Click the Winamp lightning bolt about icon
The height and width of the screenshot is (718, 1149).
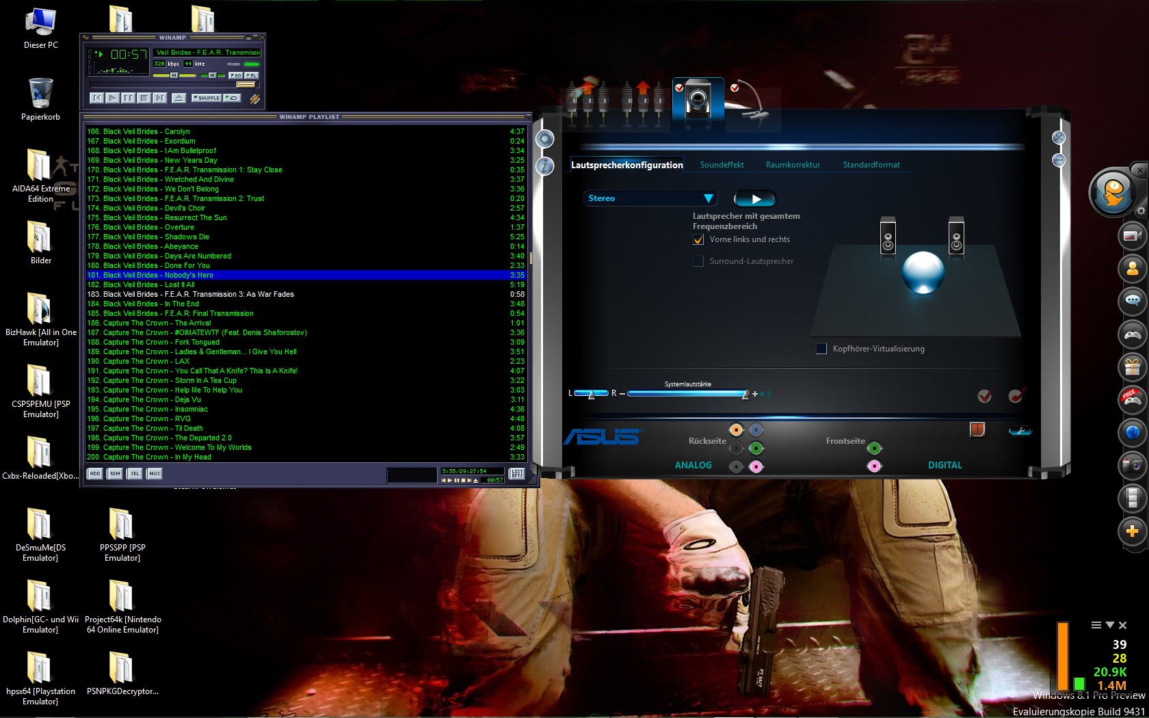[255, 99]
